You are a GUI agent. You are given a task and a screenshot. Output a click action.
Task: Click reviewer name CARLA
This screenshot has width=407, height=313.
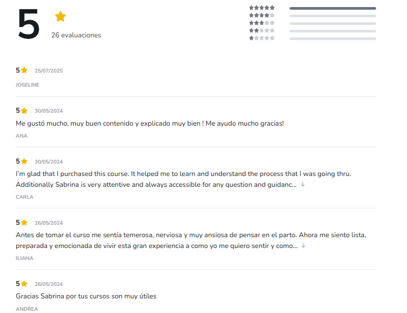[x=24, y=197]
